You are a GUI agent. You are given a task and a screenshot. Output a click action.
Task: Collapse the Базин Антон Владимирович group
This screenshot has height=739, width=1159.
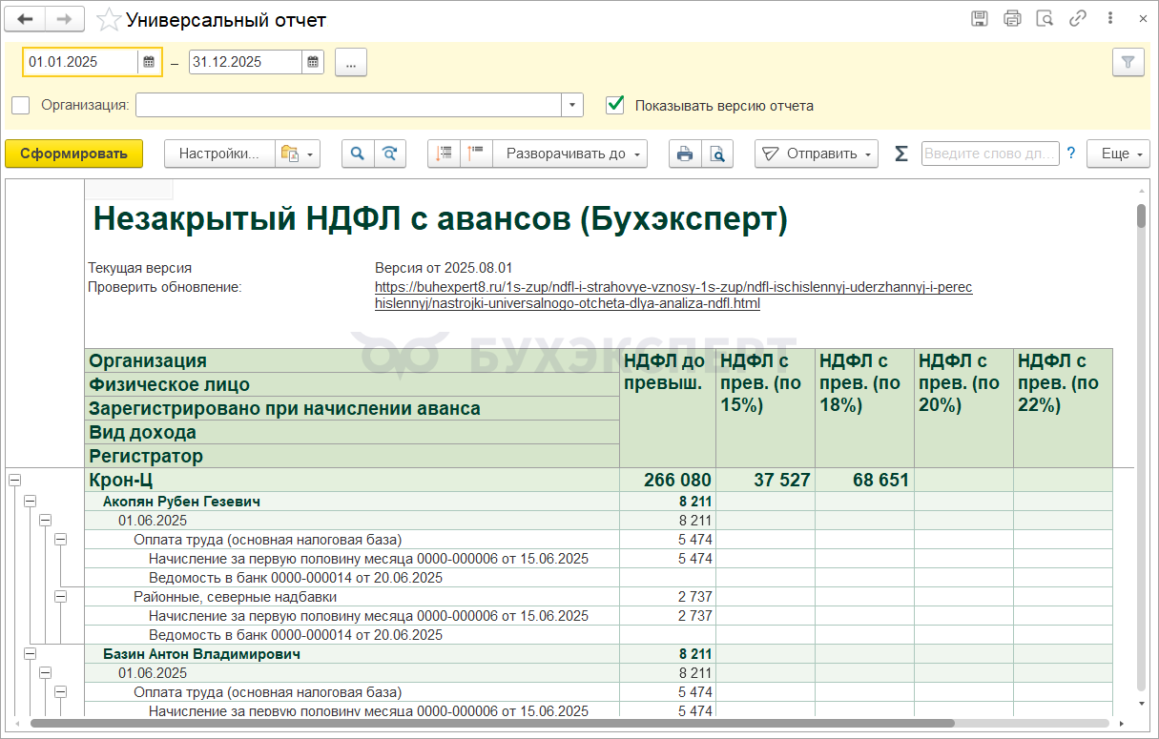coord(30,653)
